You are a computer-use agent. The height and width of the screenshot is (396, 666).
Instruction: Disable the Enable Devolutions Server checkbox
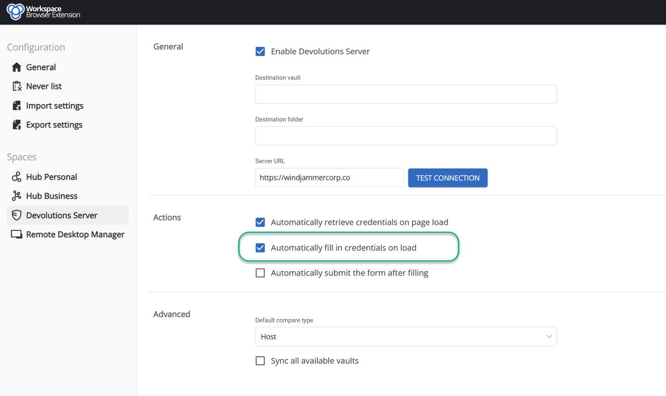tap(260, 51)
